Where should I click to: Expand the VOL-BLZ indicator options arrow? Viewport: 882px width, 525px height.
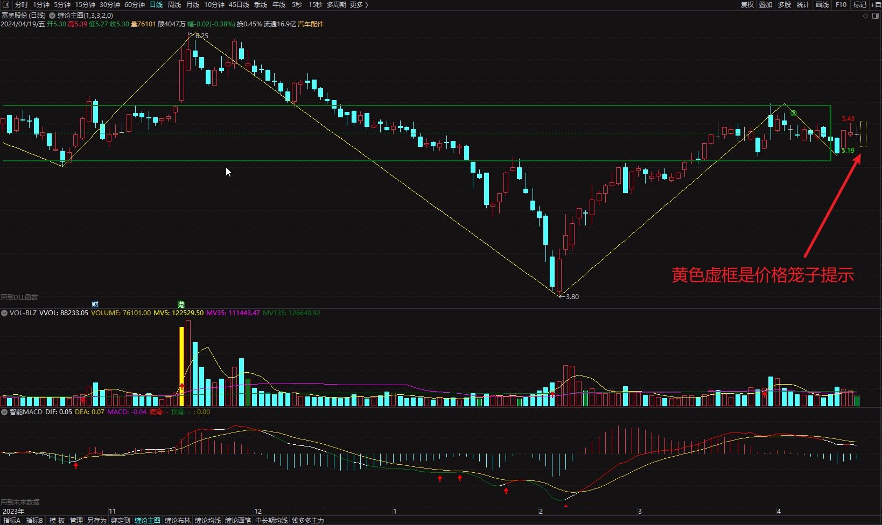click(4, 313)
